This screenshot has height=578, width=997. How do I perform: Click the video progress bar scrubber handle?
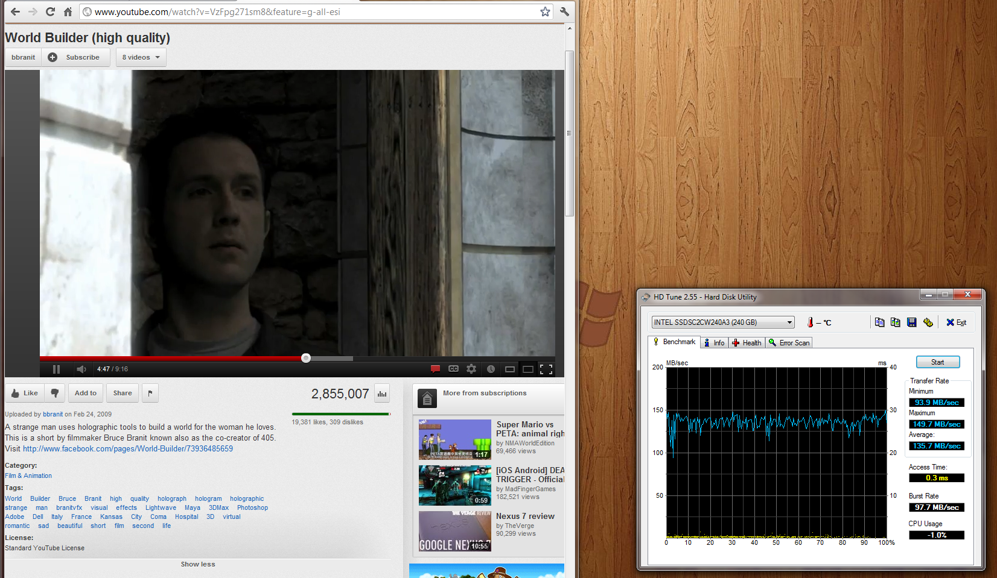point(306,358)
